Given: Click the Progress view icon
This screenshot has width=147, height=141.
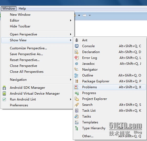Looking at the screenshot, I should [x=77, y=93].
